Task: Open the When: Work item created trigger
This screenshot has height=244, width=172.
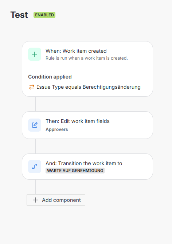Action: 87,54
